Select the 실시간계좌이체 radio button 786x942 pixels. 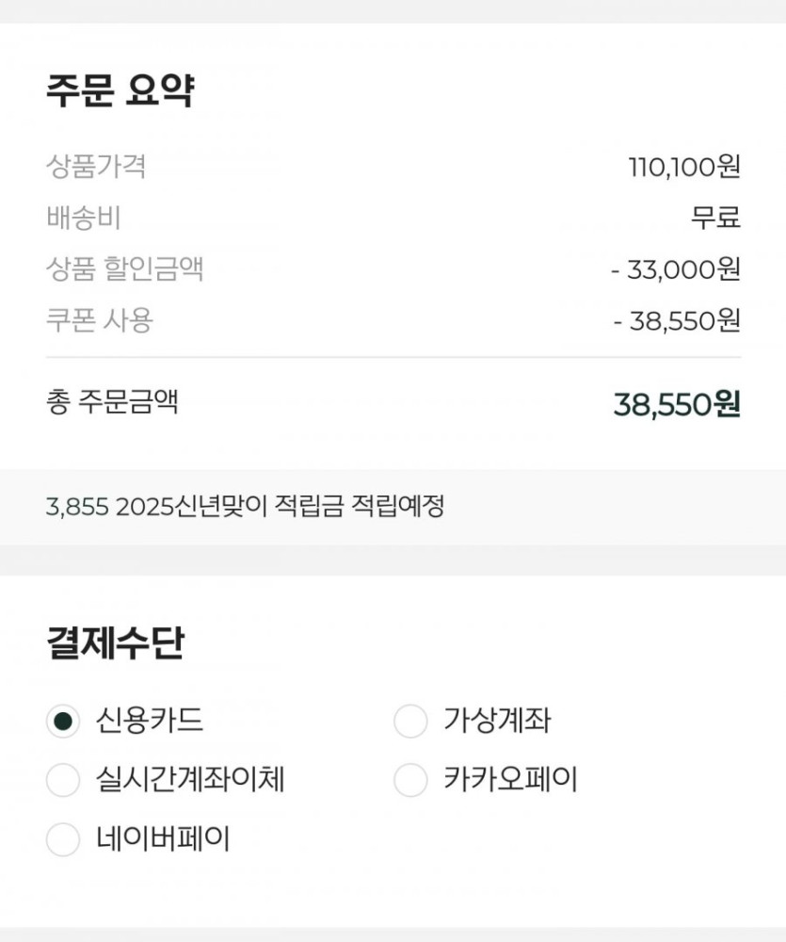click(63, 780)
